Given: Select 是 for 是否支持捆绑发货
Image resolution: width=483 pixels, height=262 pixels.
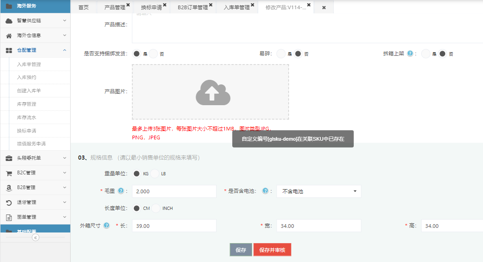Looking at the screenshot, I should click(137, 54).
